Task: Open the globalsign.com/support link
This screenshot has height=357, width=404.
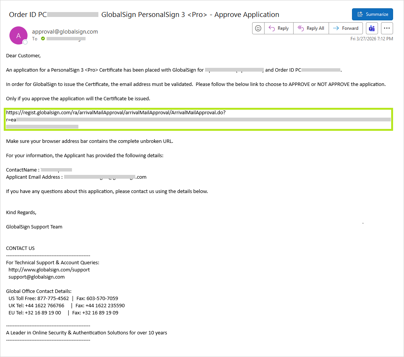Action: tap(49, 270)
